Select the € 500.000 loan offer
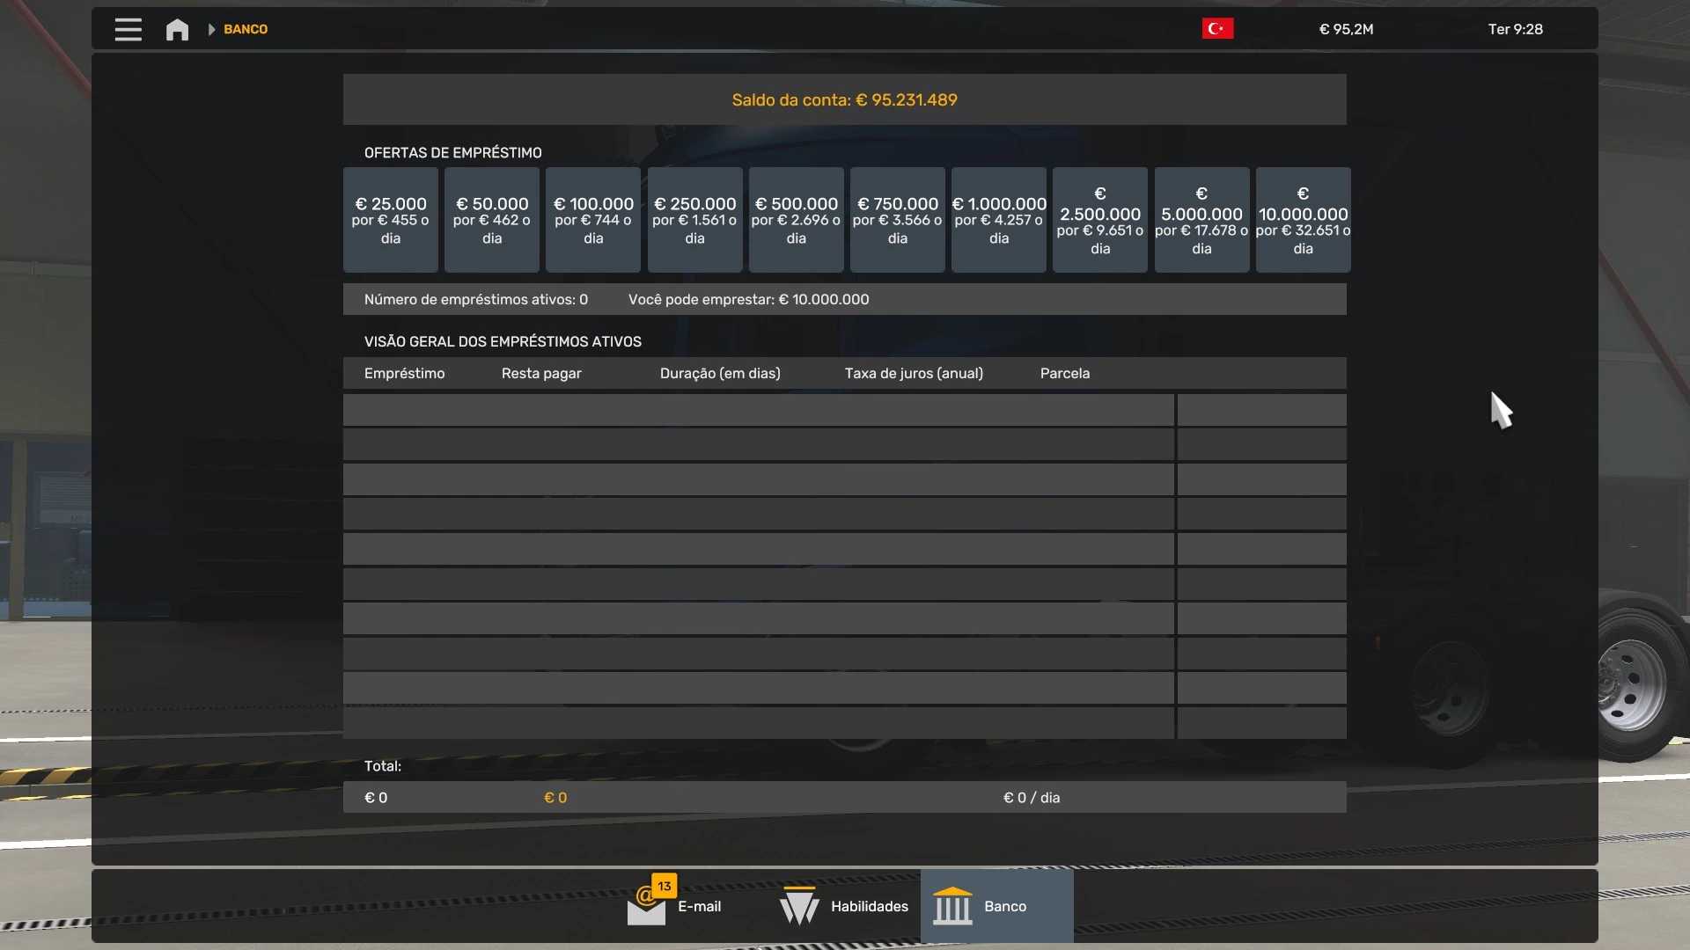The width and height of the screenshot is (1690, 950). point(796,220)
